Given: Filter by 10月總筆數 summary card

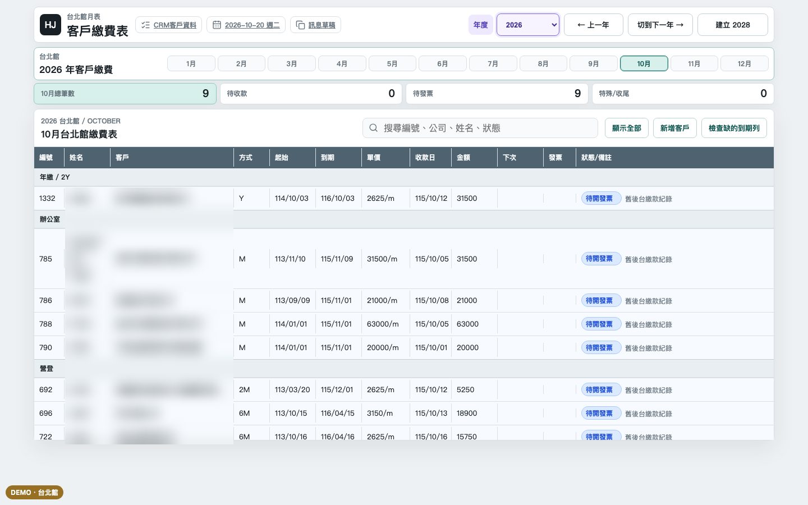Looking at the screenshot, I should pos(125,94).
